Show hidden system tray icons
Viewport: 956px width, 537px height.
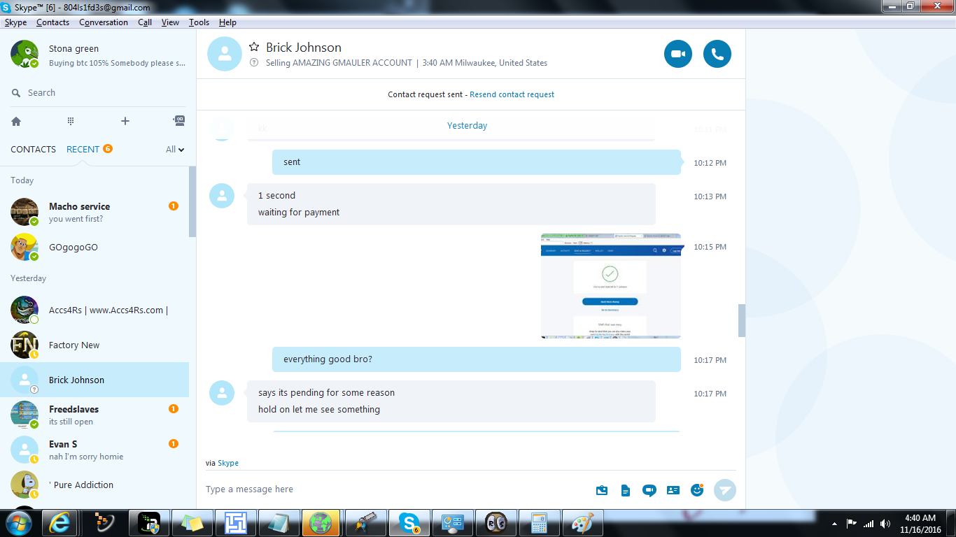point(834,523)
